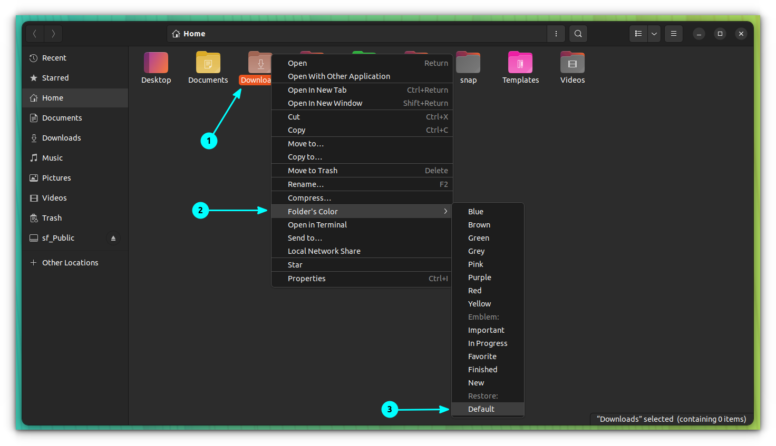The image size is (776, 446).
Task: Set folder color to Pink
Action: coord(475,264)
